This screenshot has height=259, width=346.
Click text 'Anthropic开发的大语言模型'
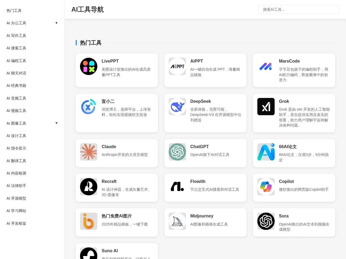125,155
